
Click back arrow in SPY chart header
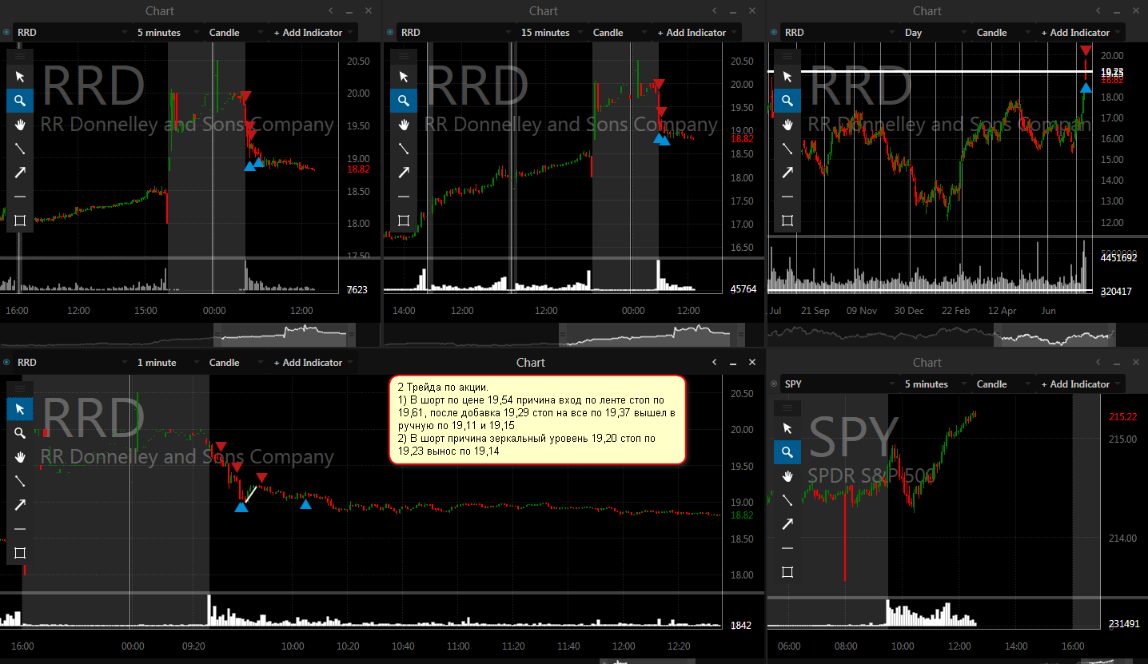click(x=1098, y=363)
